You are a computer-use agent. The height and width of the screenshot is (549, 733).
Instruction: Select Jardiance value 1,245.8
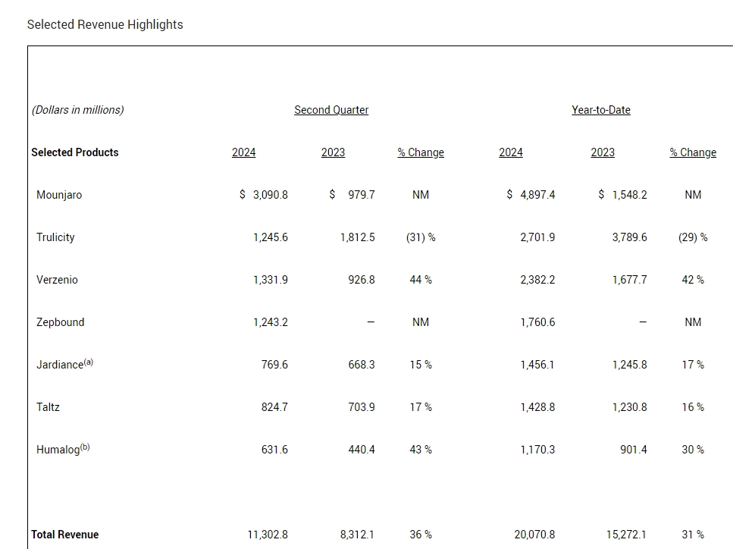[x=630, y=364]
